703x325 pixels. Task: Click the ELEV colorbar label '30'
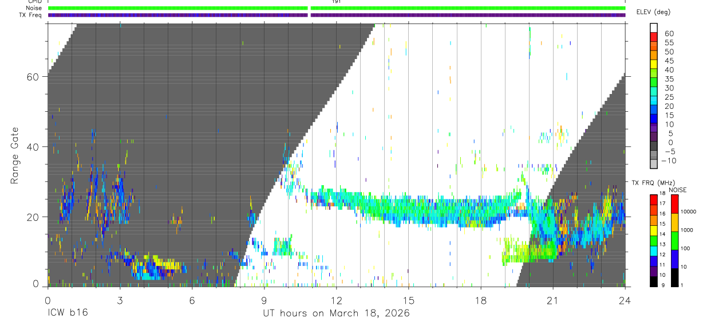pyautogui.click(x=669, y=88)
